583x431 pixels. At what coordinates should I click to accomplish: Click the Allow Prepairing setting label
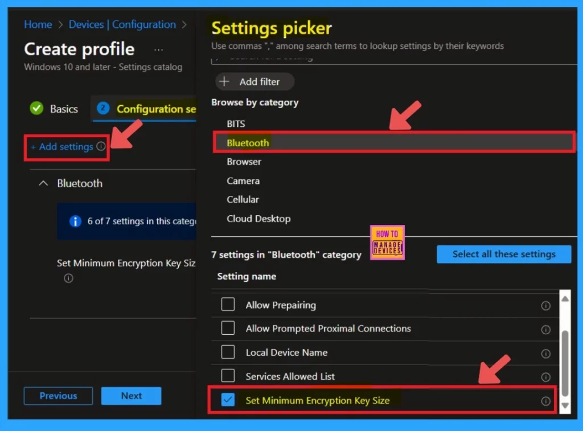[x=281, y=305]
